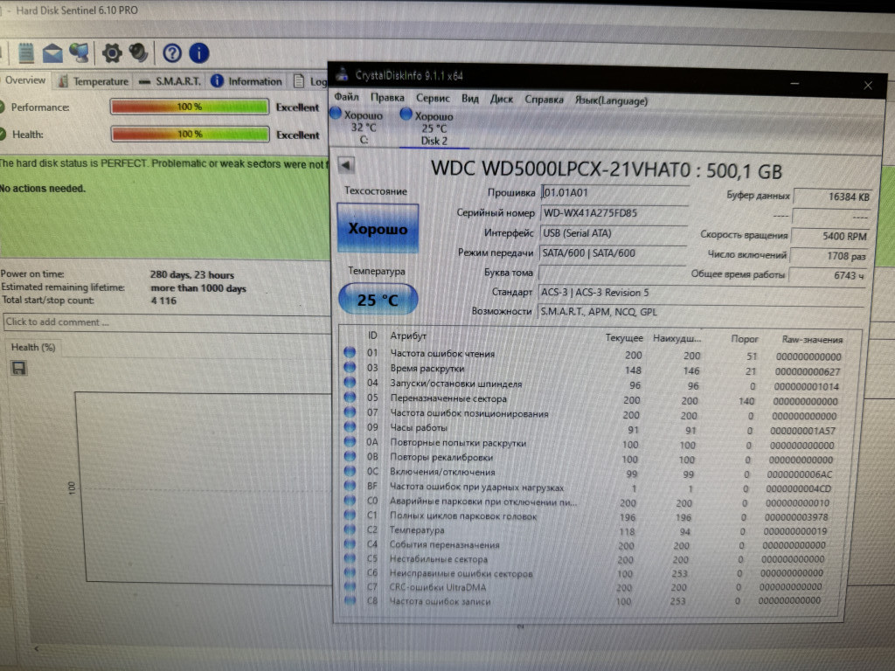The image size is (895, 671).
Task: Click the round blue info toolbar icon in Hard Disk Sentinel
Action: [x=198, y=53]
